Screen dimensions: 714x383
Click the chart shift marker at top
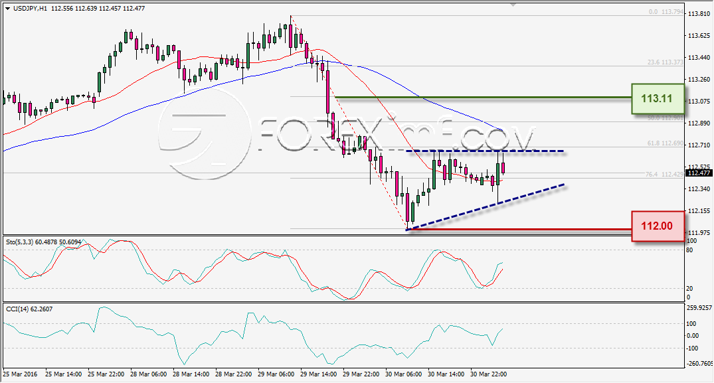tap(513, 5)
